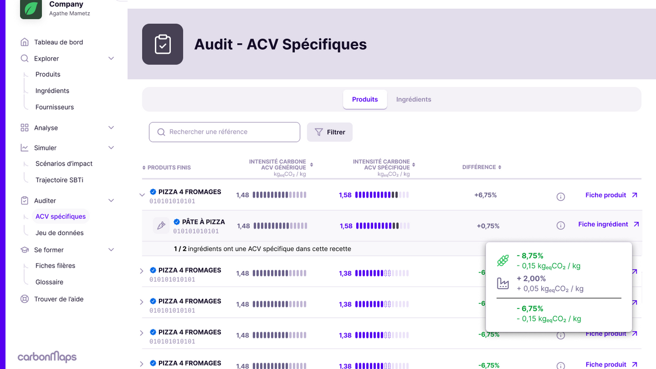Collapse the Explorer sidebar section
This screenshot has height=369, width=656.
click(x=111, y=58)
